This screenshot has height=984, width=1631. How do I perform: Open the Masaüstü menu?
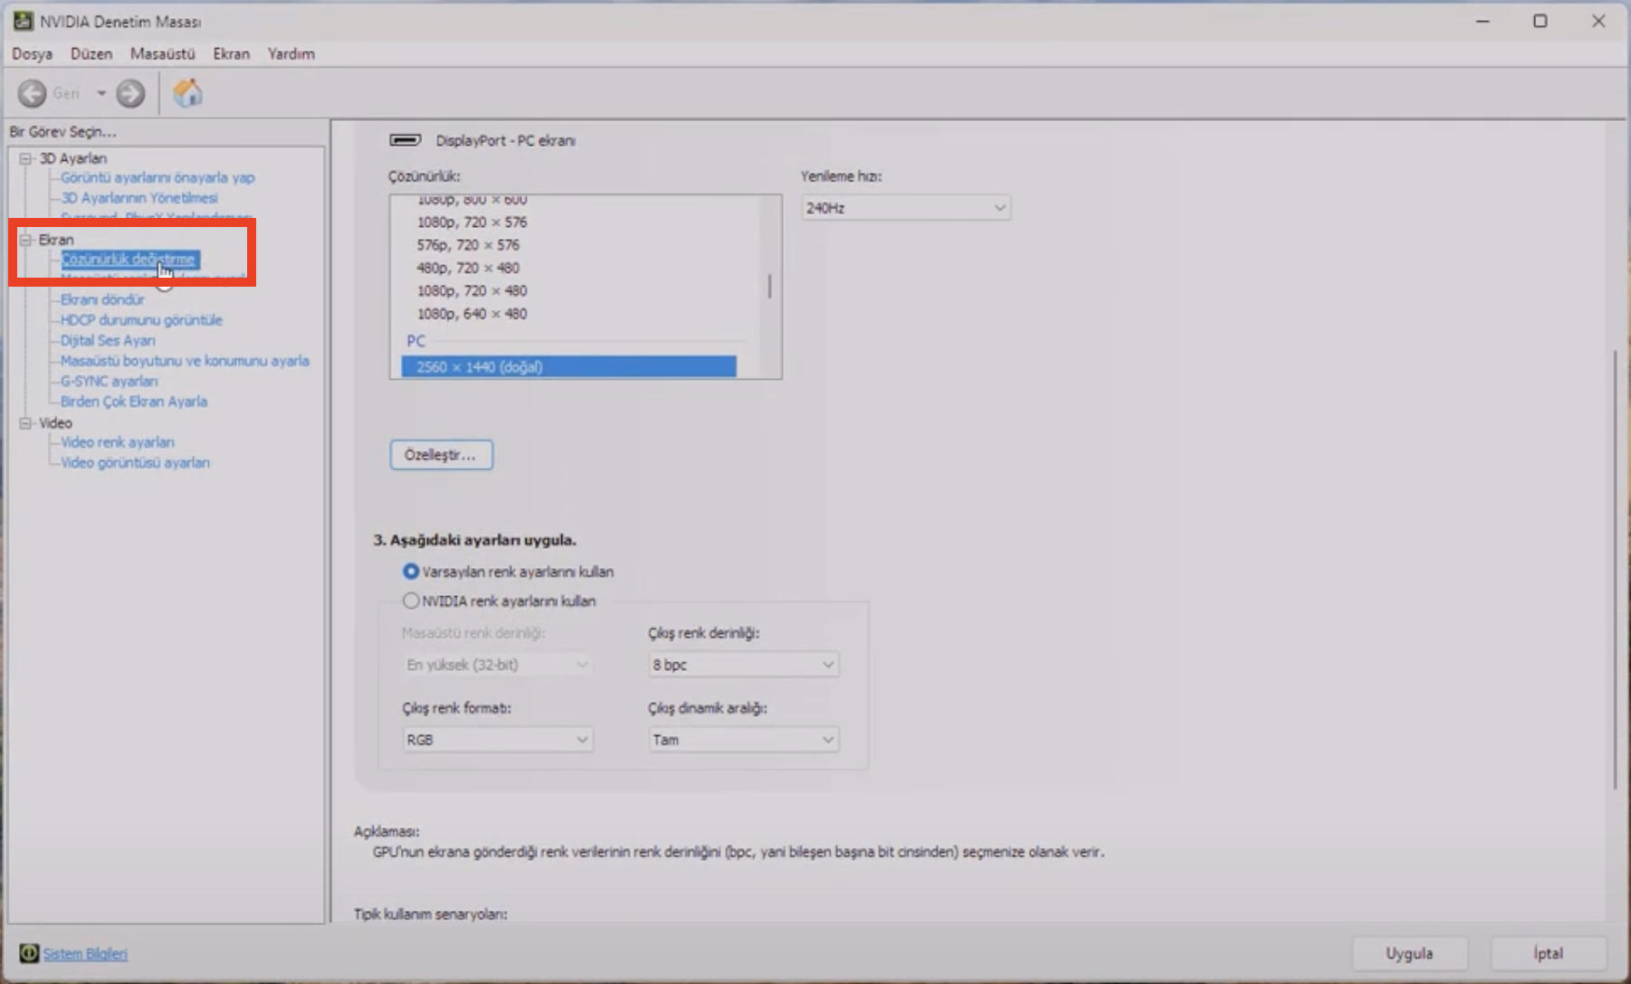click(x=162, y=54)
